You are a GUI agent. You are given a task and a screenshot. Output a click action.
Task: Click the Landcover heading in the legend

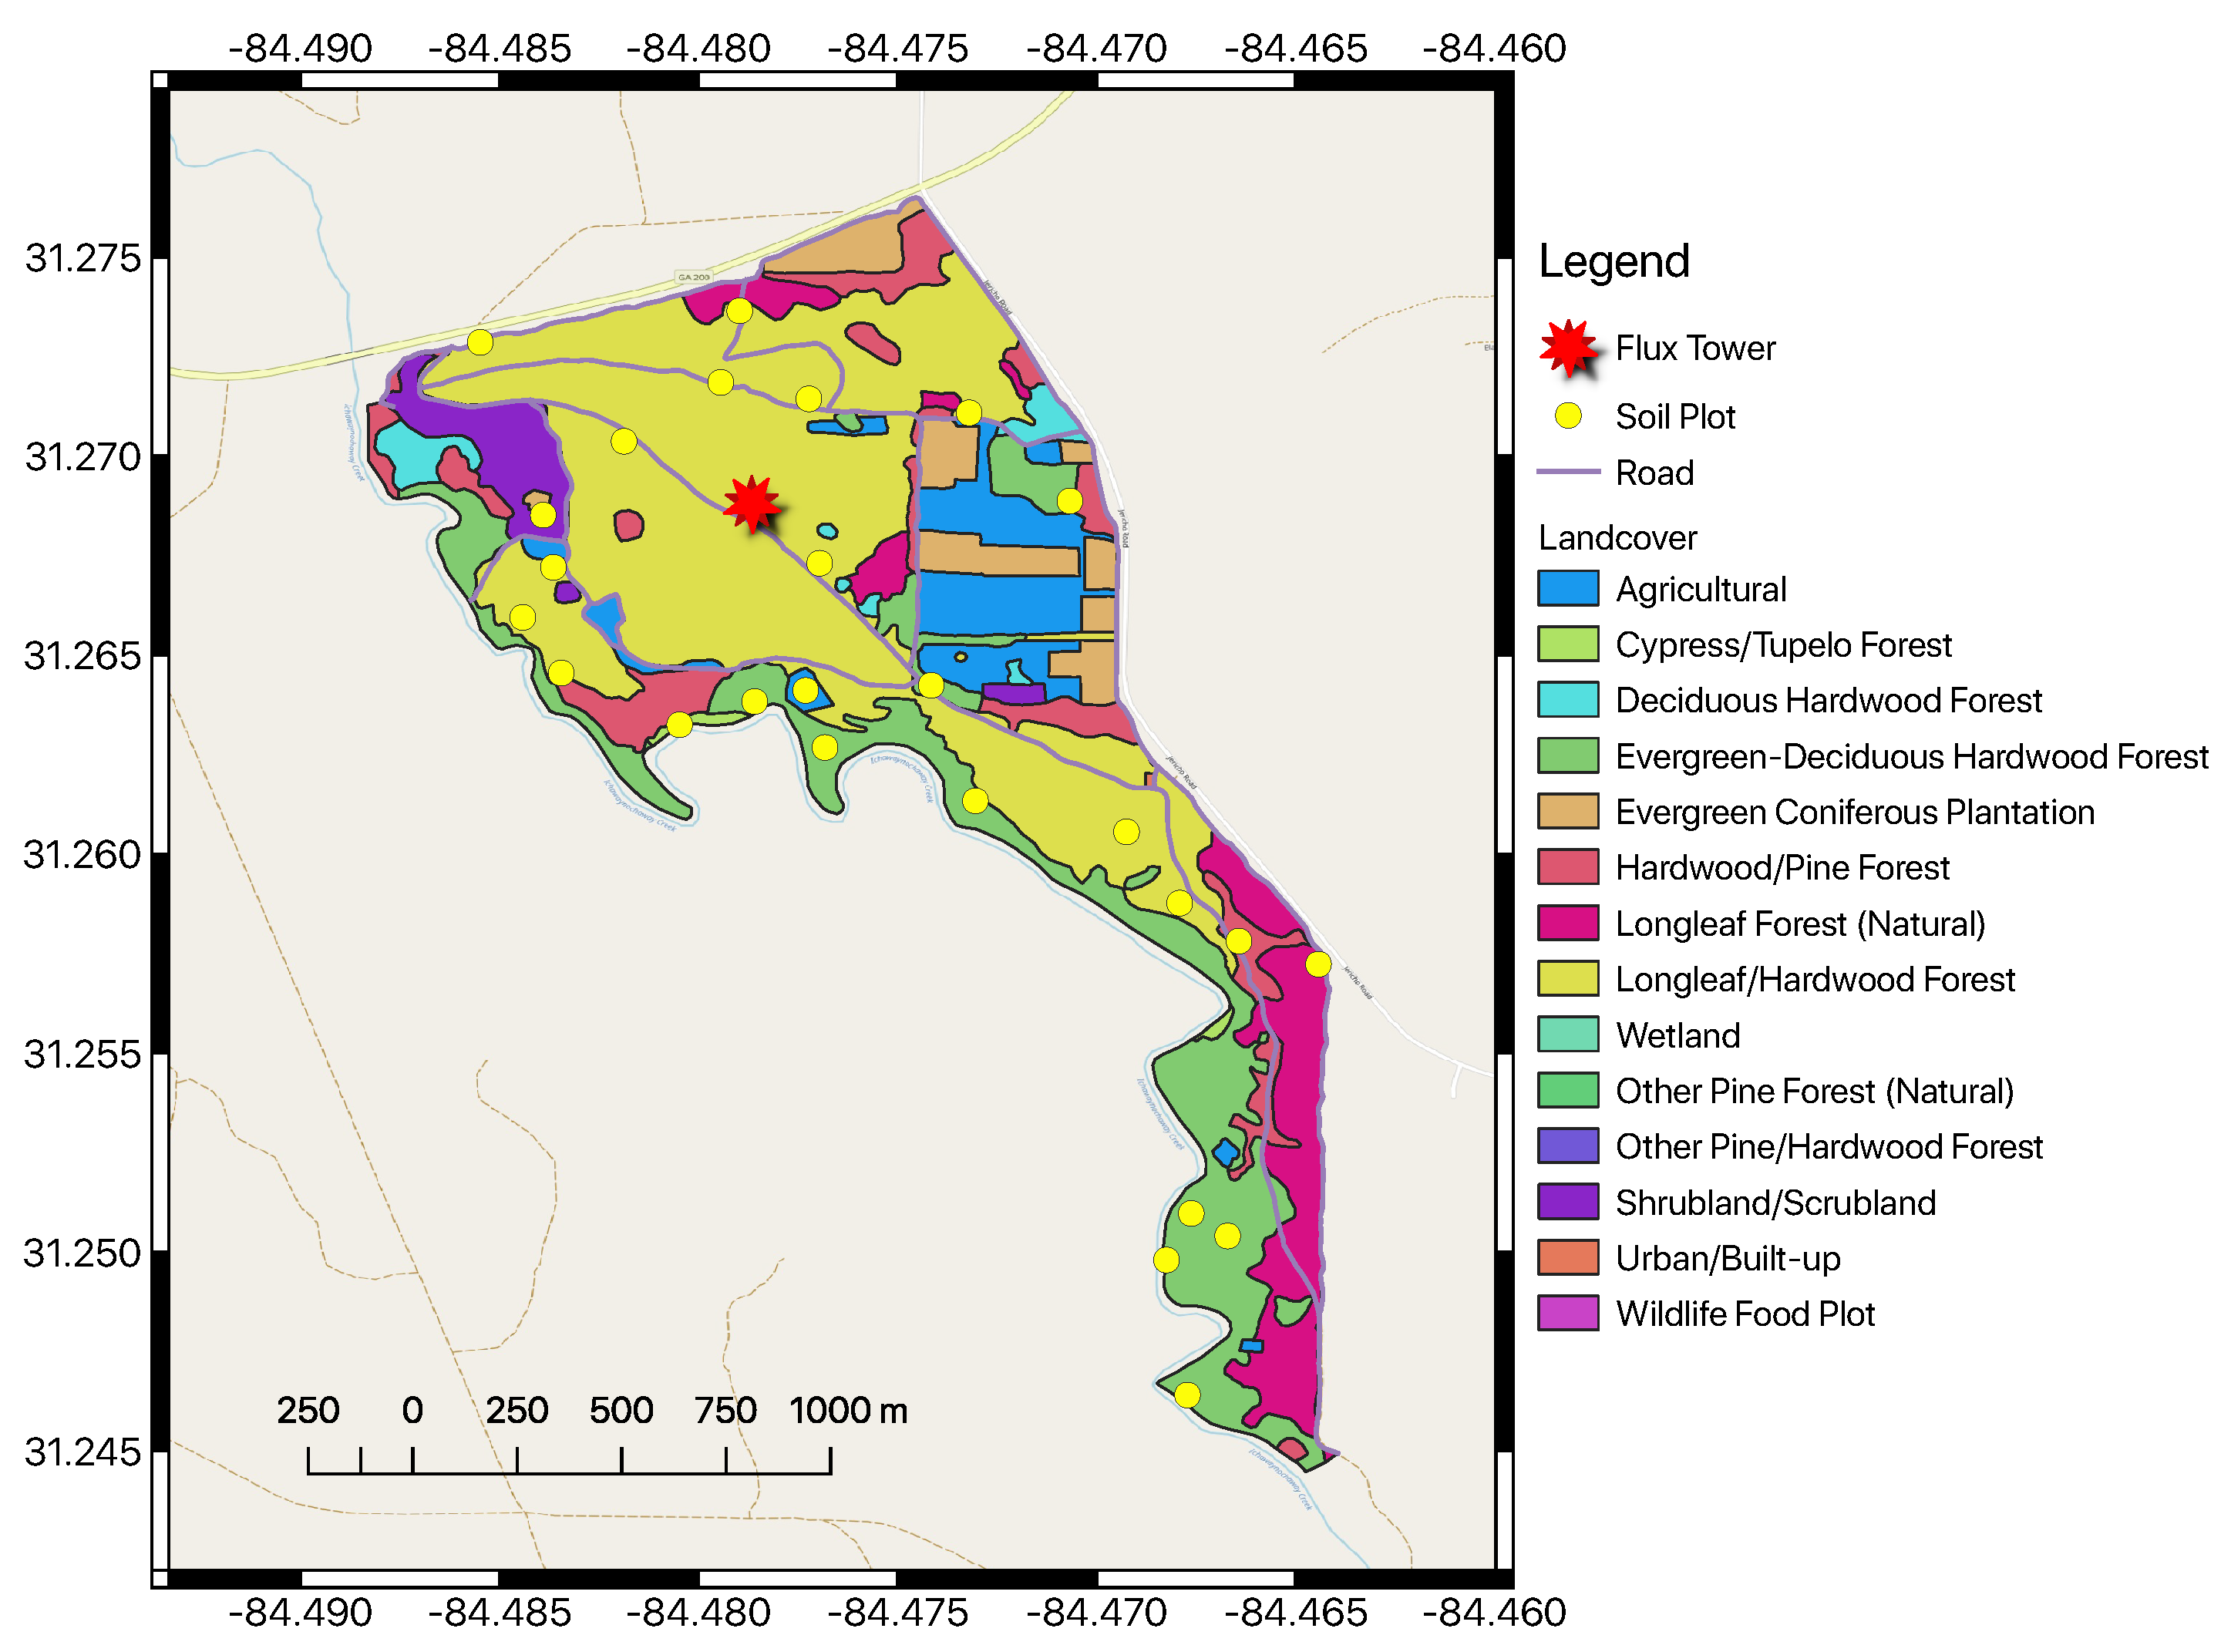coord(1617,538)
